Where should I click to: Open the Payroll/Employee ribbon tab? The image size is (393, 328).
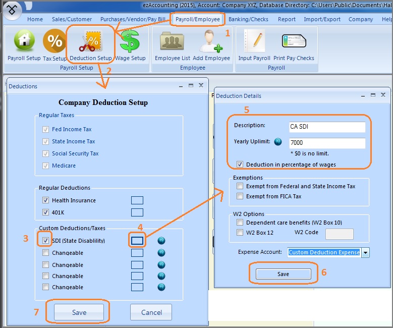198,19
